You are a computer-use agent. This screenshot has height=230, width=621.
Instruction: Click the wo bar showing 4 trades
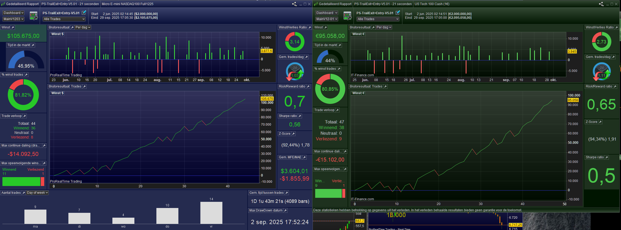click(123, 221)
